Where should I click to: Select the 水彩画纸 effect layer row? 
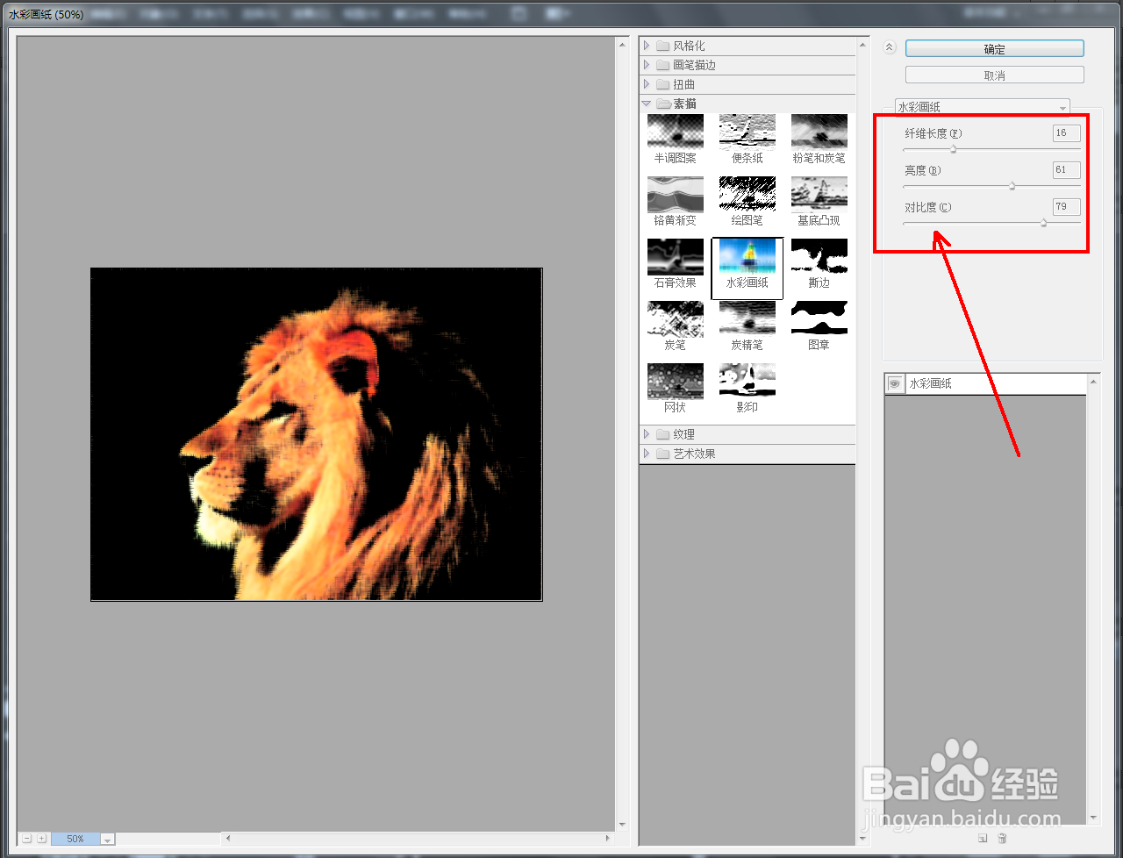tap(985, 384)
